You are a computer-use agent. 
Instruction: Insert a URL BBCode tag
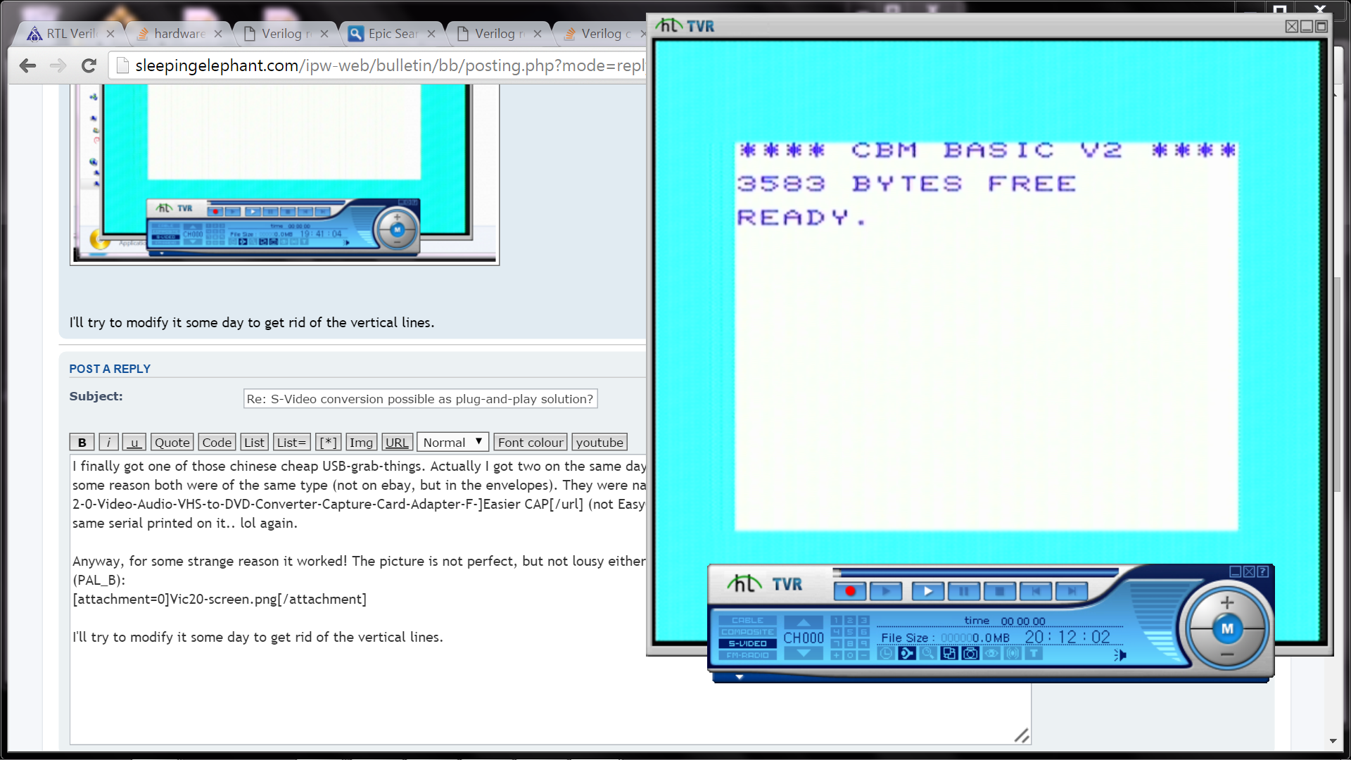pyautogui.click(x=397, y=442)
